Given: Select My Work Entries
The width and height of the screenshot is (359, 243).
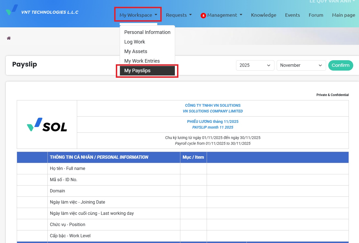Looking at the screenshot, I should pyautogui.click(x=142, y=61).
